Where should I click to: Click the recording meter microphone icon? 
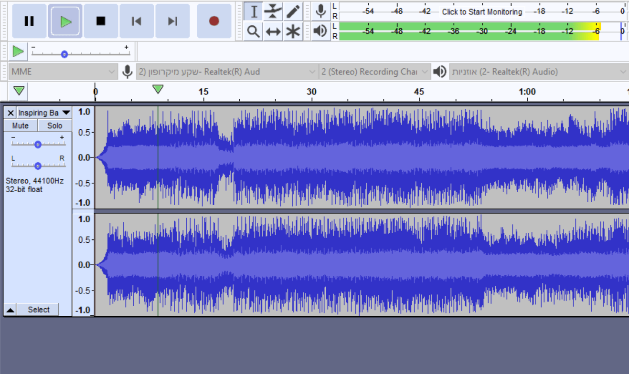[x=321, y=11]
